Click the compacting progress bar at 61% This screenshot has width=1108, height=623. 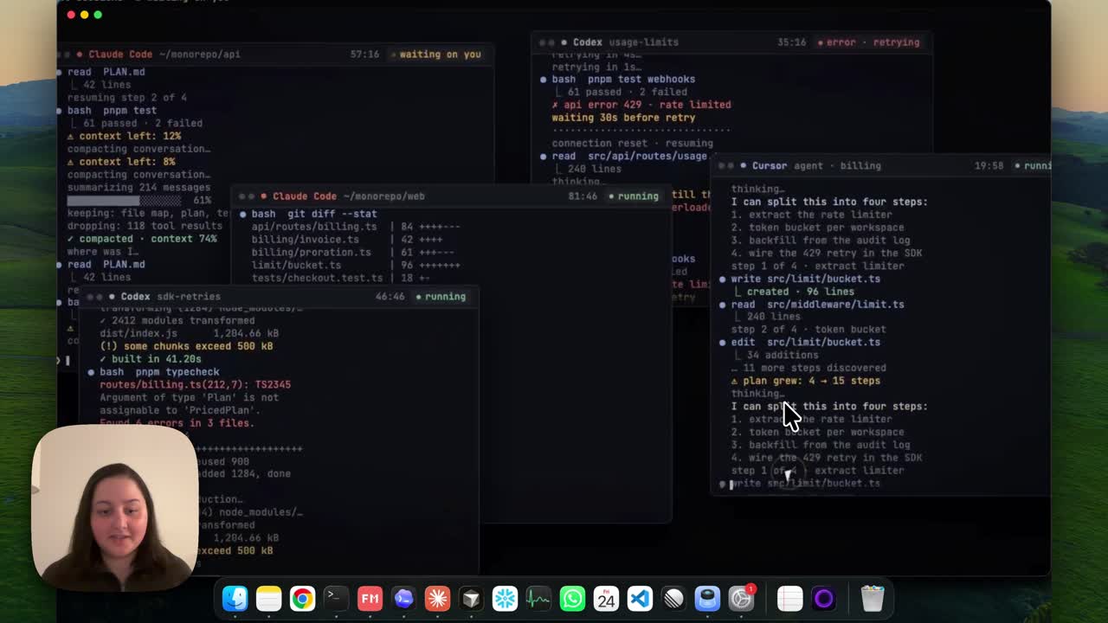pyautogui.click(x=124, y=200)
